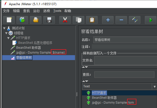Collapse the 测试计划 tree node
This screenshot has width=157, height=108.
[x=4, y=28]
